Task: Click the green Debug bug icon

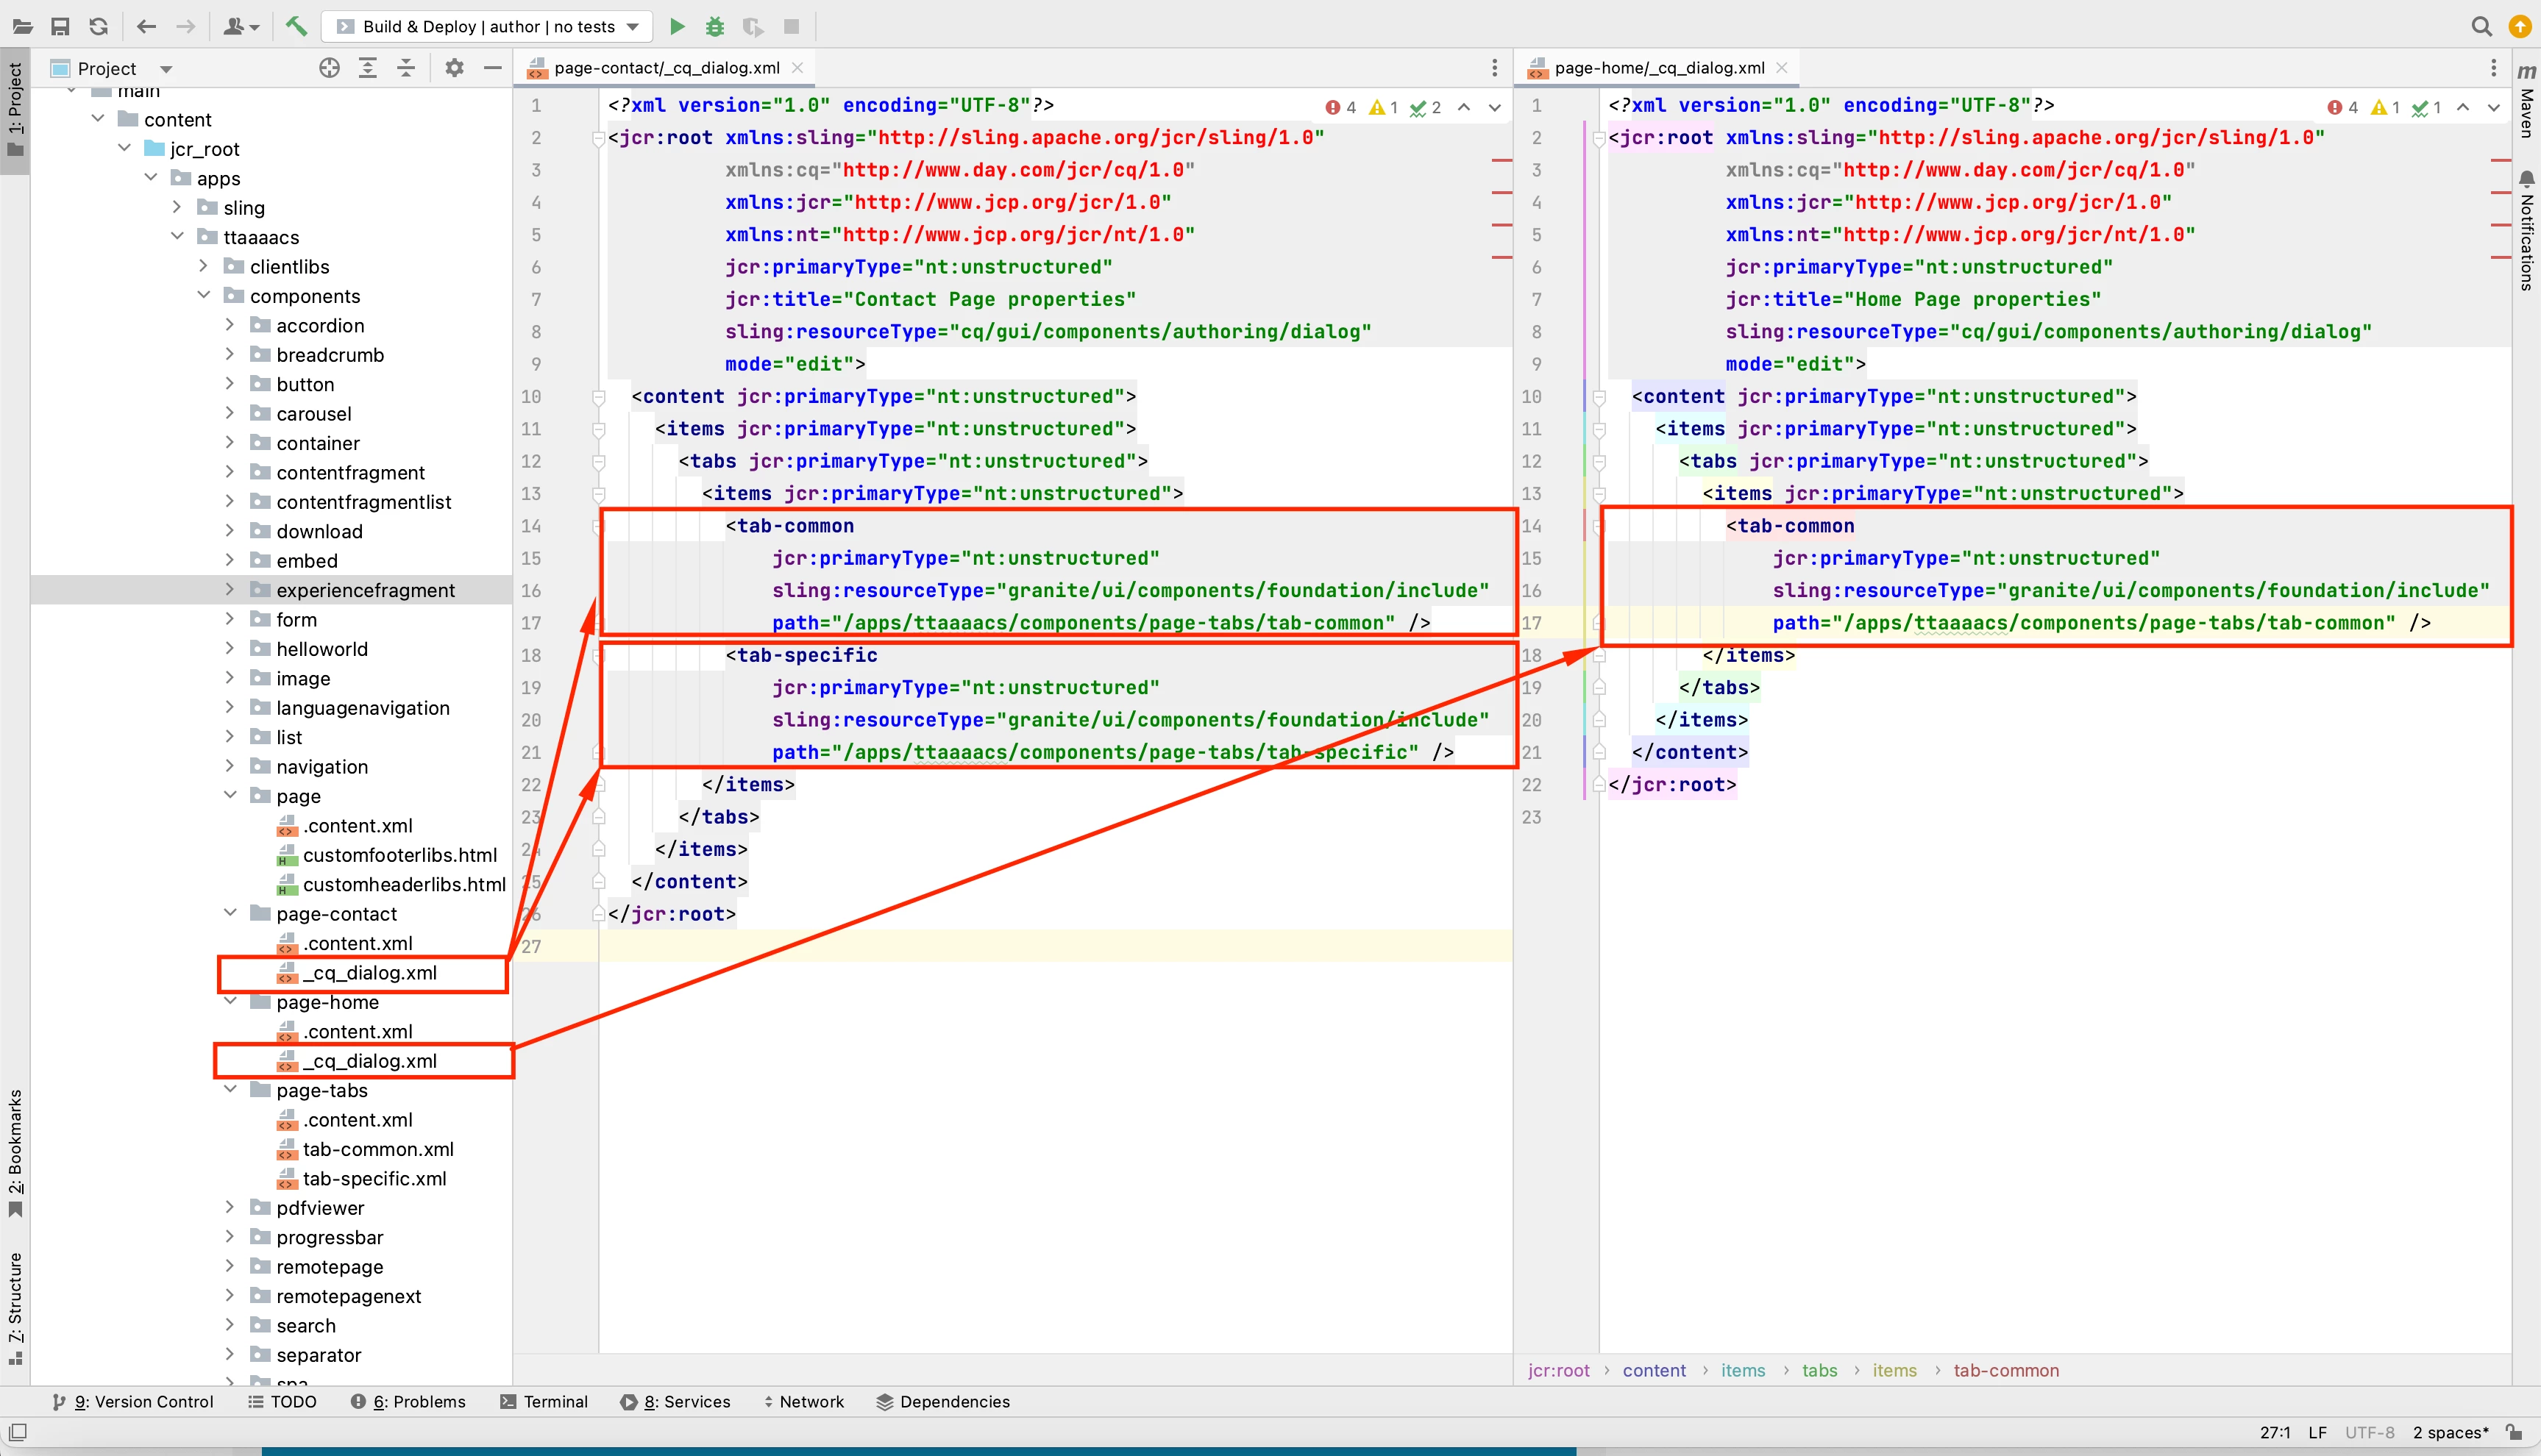Action: click(x=714, y=26)
